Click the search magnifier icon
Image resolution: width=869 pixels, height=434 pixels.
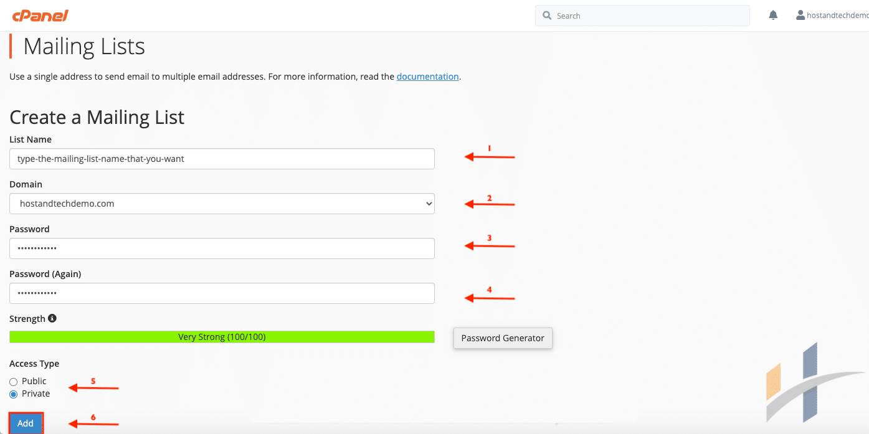pos(547,15)
